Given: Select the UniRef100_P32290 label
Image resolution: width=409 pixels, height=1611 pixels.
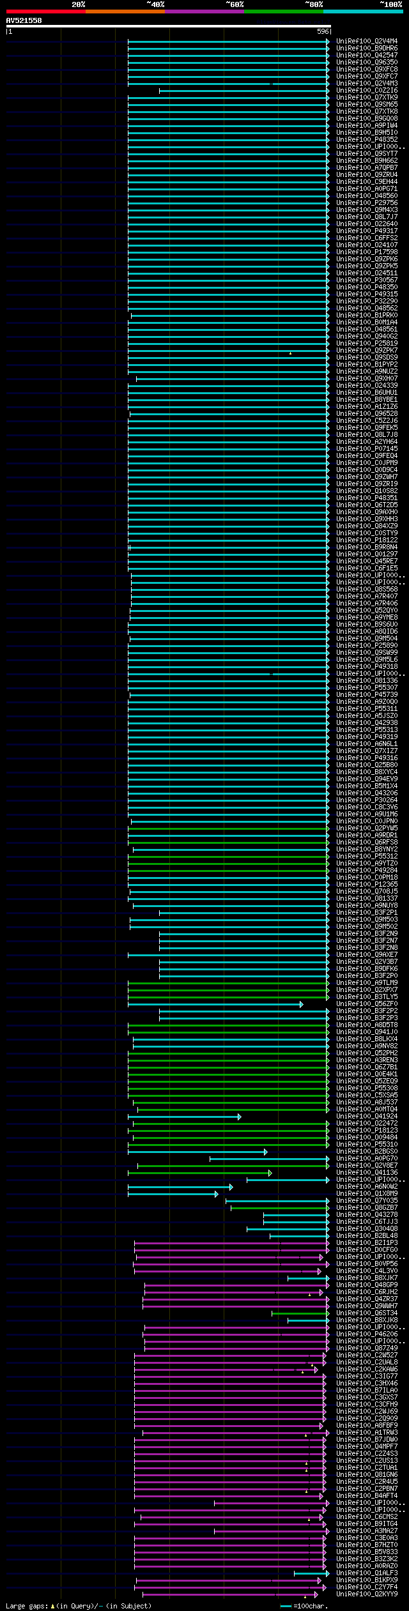Looking at the screenshot, I should point(367,302).
